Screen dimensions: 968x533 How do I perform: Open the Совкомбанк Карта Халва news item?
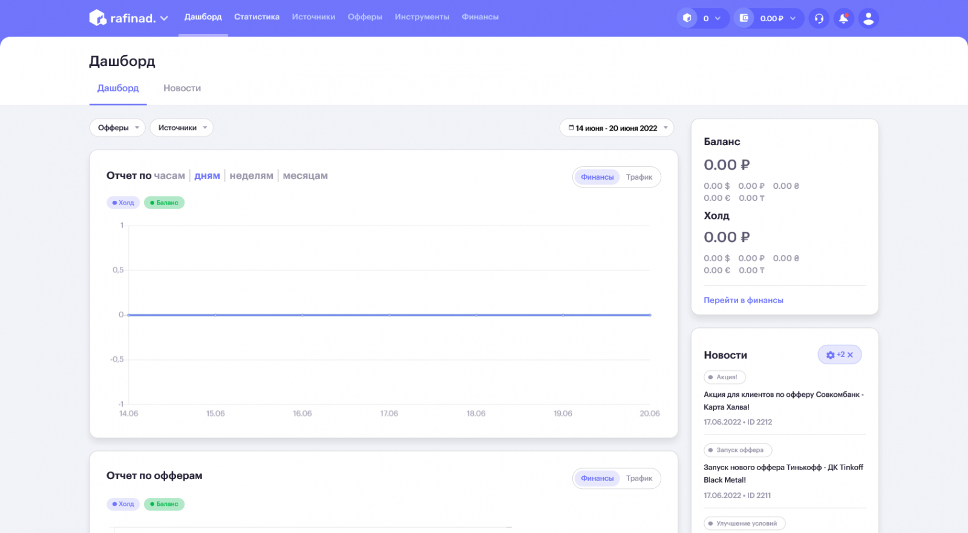coord(783,401)
